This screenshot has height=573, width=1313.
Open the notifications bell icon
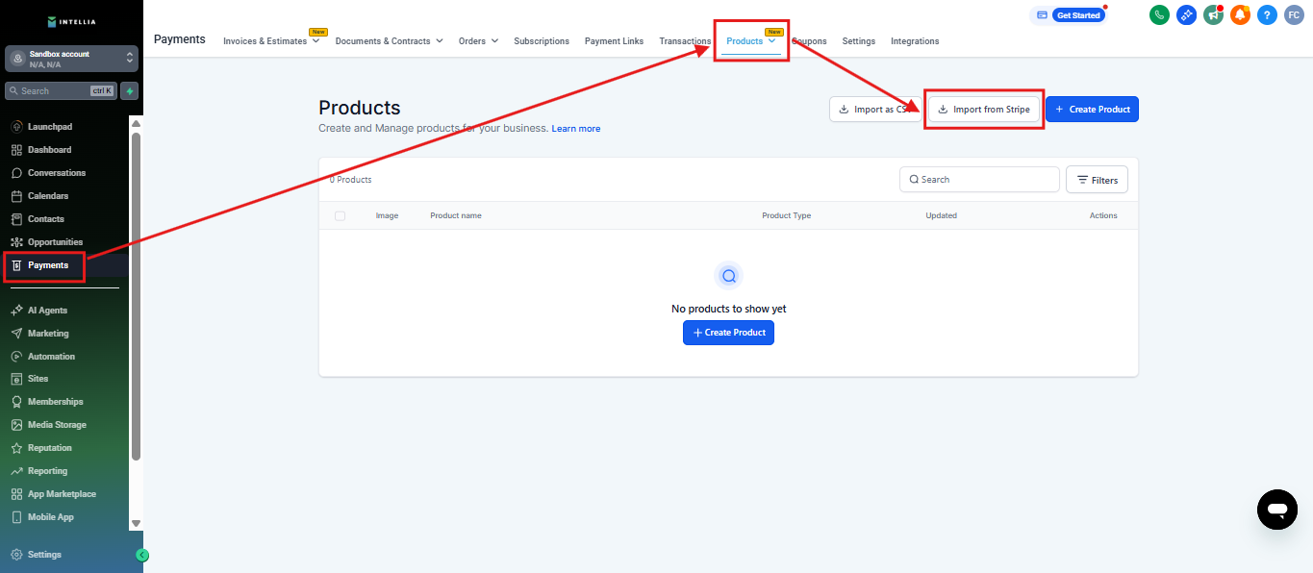1240,14
